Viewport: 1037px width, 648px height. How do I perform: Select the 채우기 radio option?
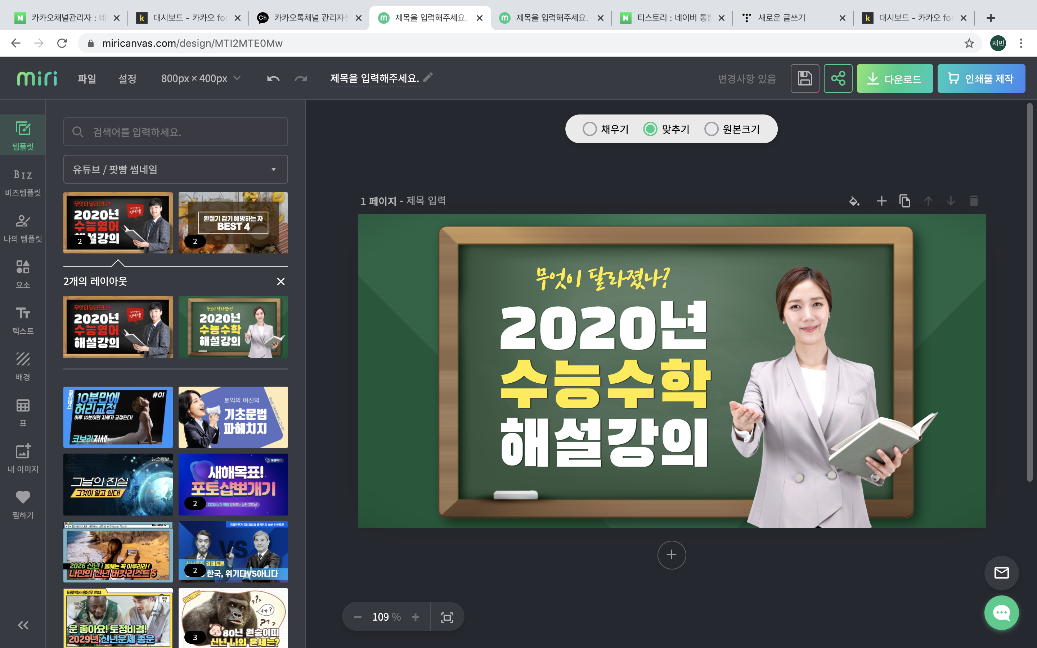pos(590,129)
